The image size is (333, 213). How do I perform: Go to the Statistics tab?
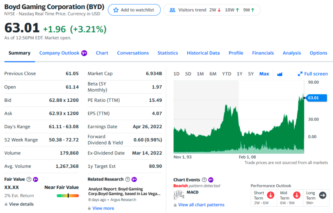168,53
